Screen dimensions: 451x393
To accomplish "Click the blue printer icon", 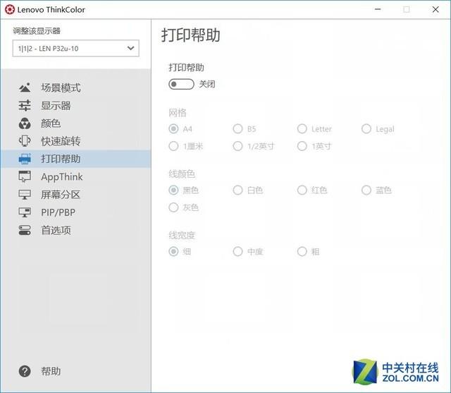I will pos(25,159).
